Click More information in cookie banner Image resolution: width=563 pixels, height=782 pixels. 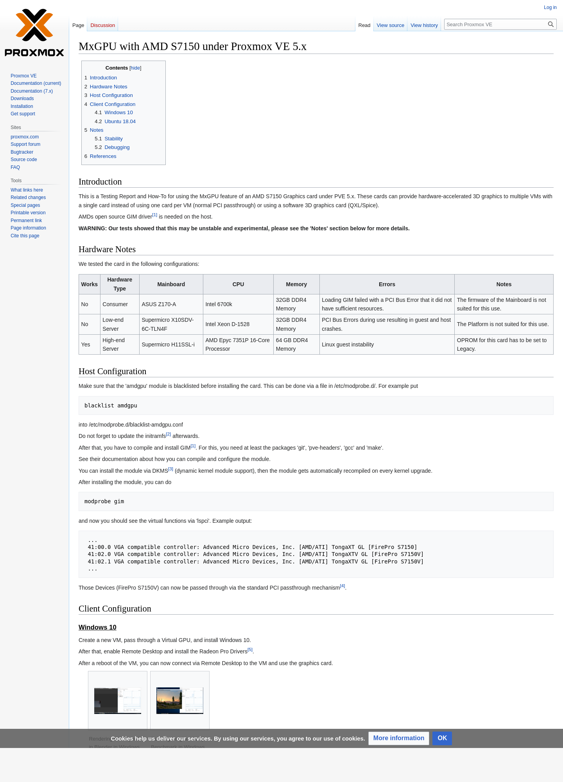click(x=399, y=738)
